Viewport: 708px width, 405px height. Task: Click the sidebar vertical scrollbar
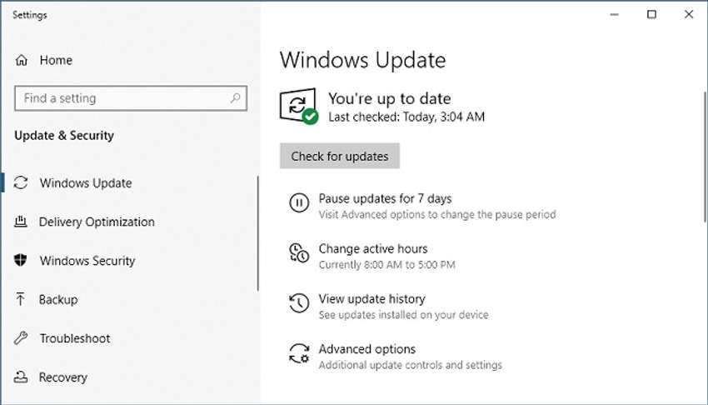pos(258,233)
